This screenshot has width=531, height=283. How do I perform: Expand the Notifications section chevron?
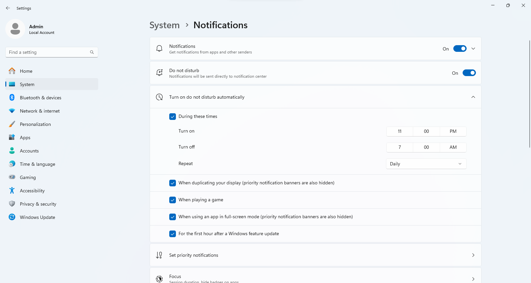[x=473, y=48]
